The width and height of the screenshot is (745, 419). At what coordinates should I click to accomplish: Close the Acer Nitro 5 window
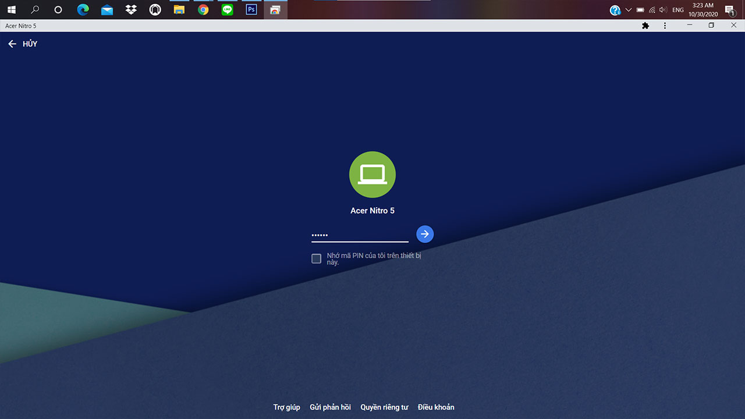(733, 26)
